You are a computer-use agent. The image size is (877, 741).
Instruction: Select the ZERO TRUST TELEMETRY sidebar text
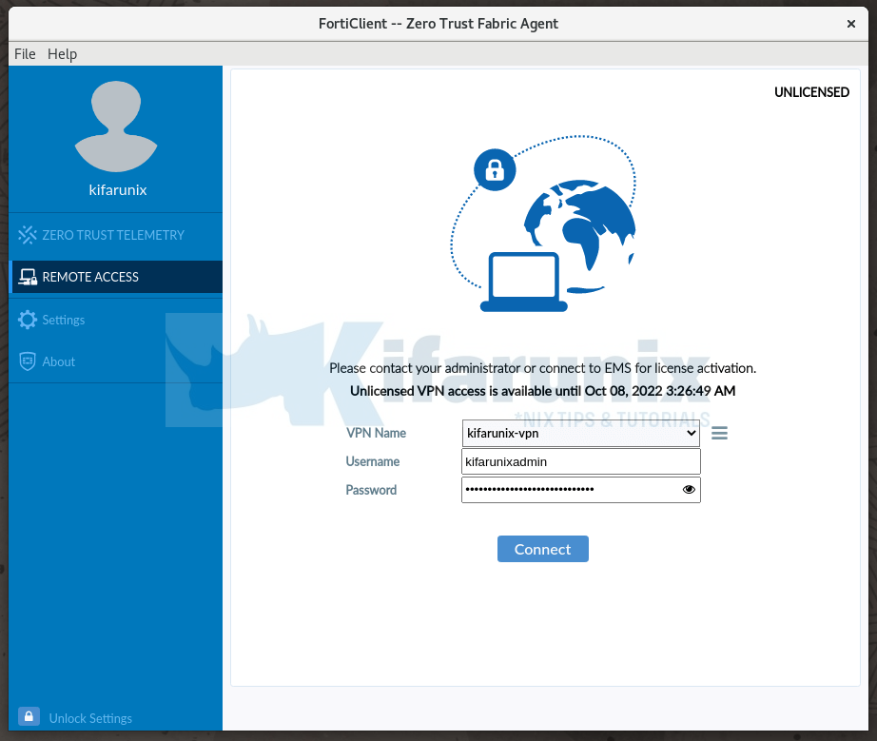[113, 236]
